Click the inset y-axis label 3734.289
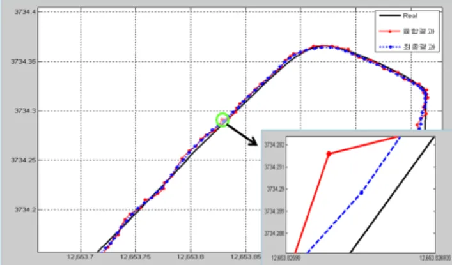The image size is (452, 265). point(274,211)
